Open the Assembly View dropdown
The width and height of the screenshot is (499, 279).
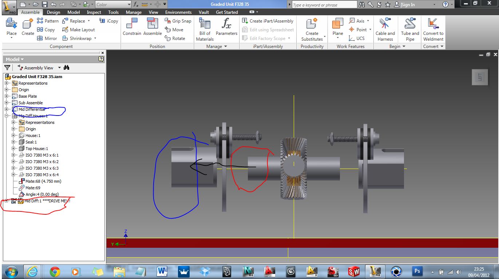pyautogui.click(x=59, y=68)
